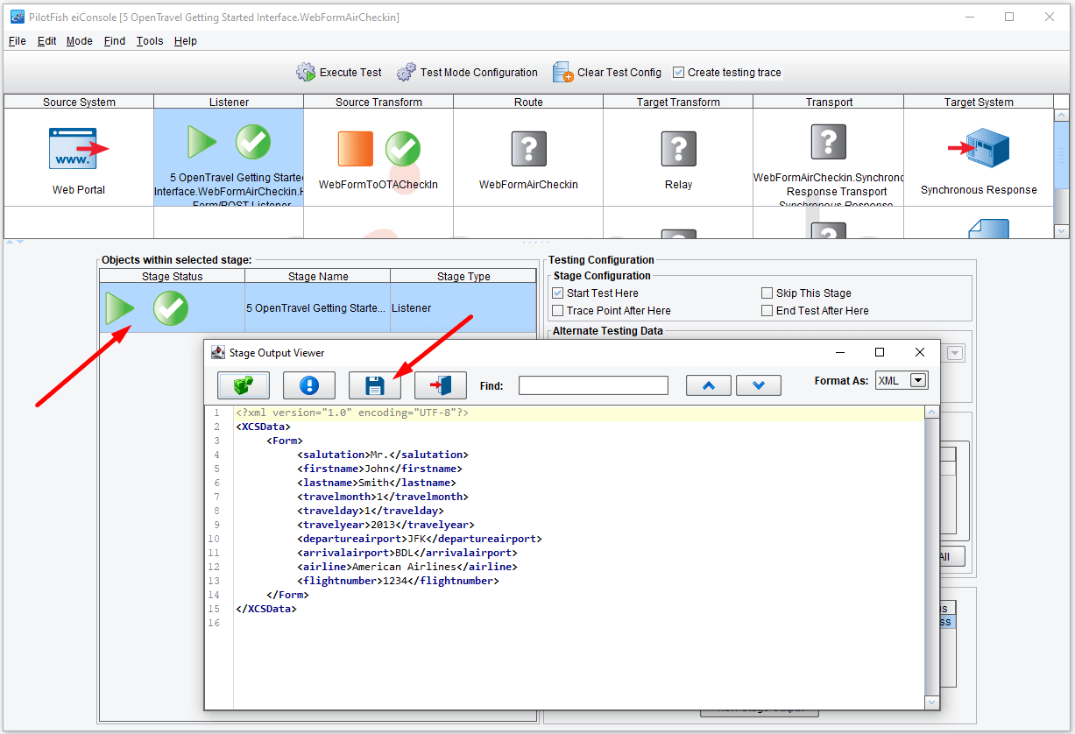Open the Find menu
Screen dimensions: 1075x734
tap(115, 41)
